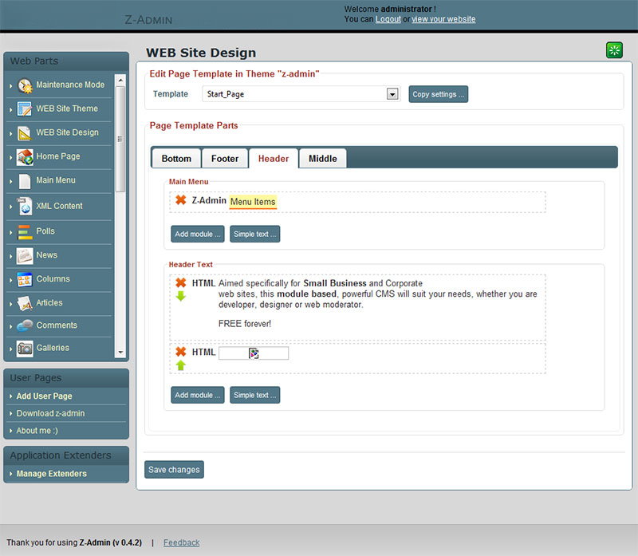Select the Bottom tab
The width and height of the screenshot is (638, 556).
pyautogui.click(x=176, y=159)
